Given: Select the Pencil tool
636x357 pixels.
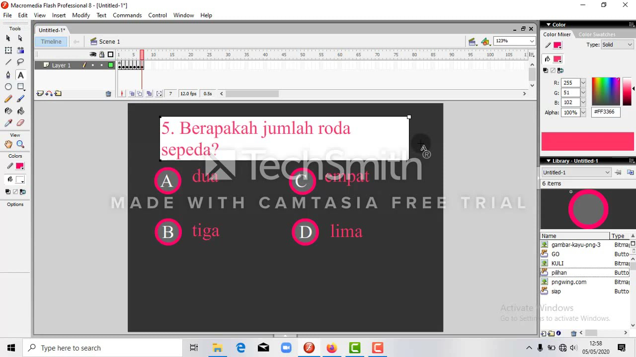Looking at the screenshot, I should pos(8,99).
